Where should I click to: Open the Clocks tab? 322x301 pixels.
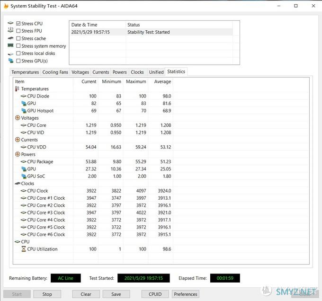click(137, 72)
